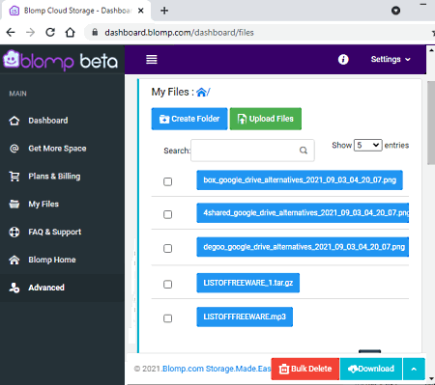Reload the page with refresh icon
Image resolution: width=435 pixels, height=385 pixels.
(50, 32)
